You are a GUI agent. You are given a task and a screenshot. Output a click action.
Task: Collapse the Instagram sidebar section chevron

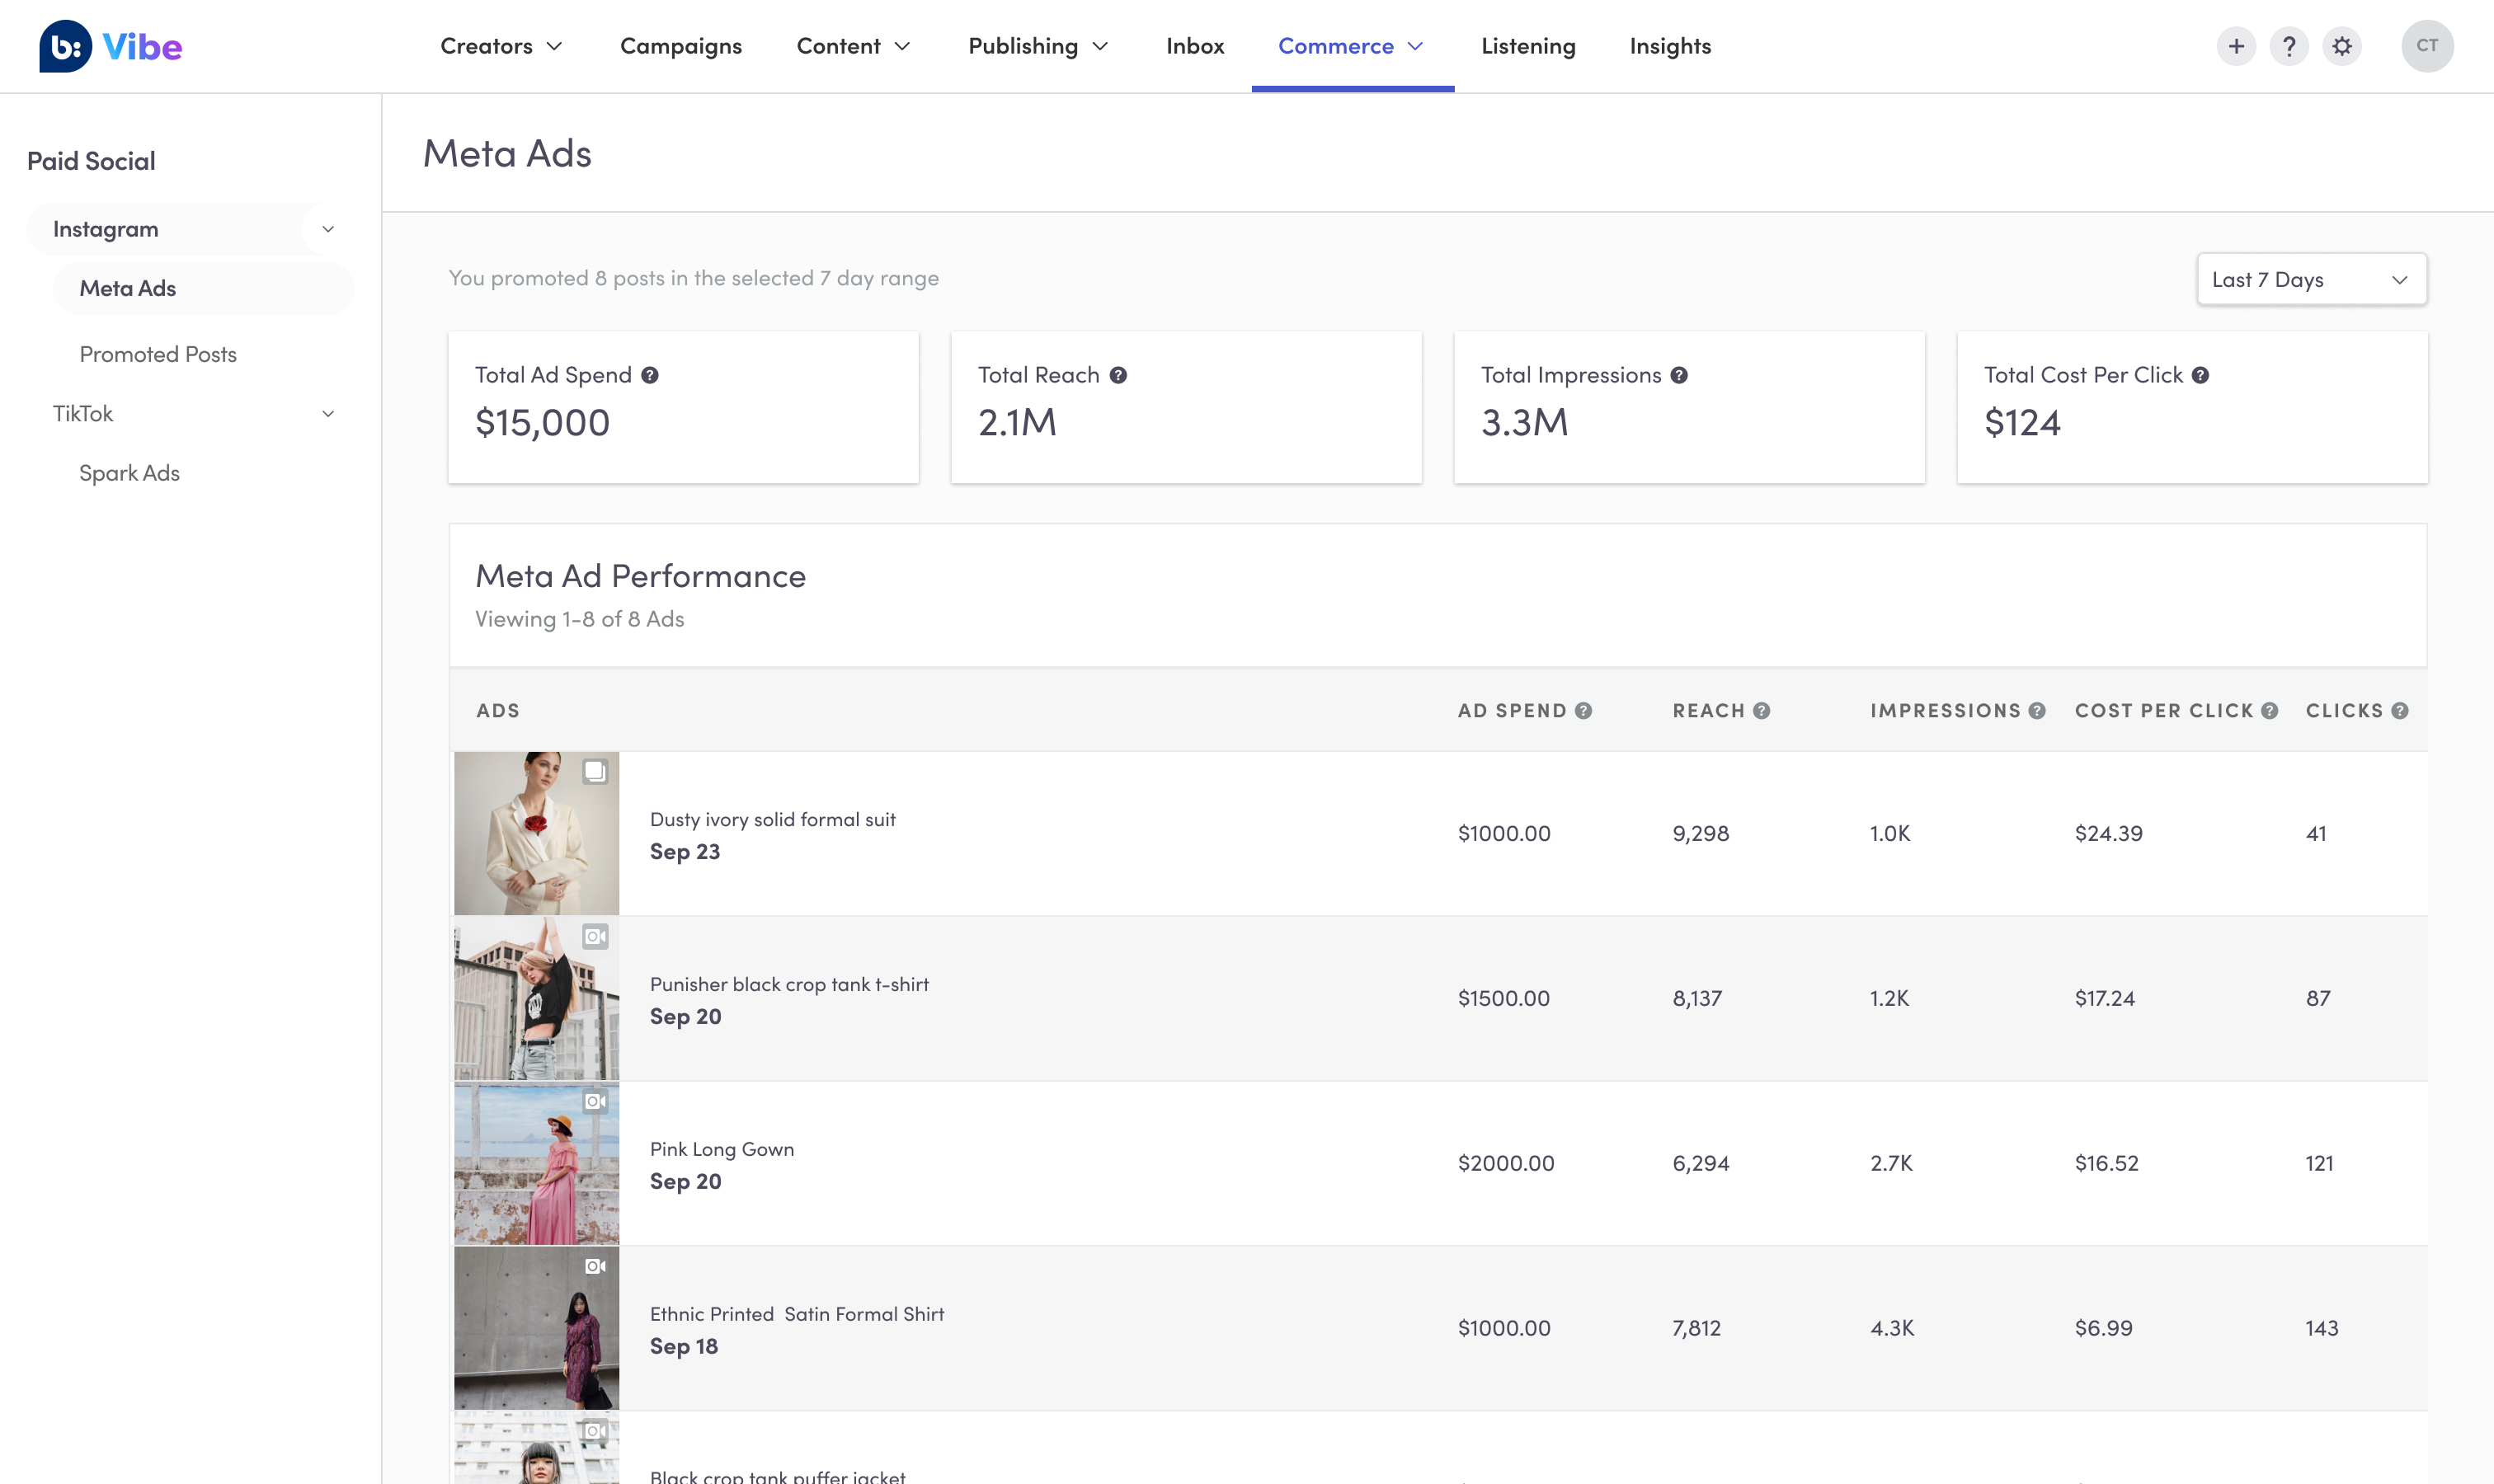[328, 229]
